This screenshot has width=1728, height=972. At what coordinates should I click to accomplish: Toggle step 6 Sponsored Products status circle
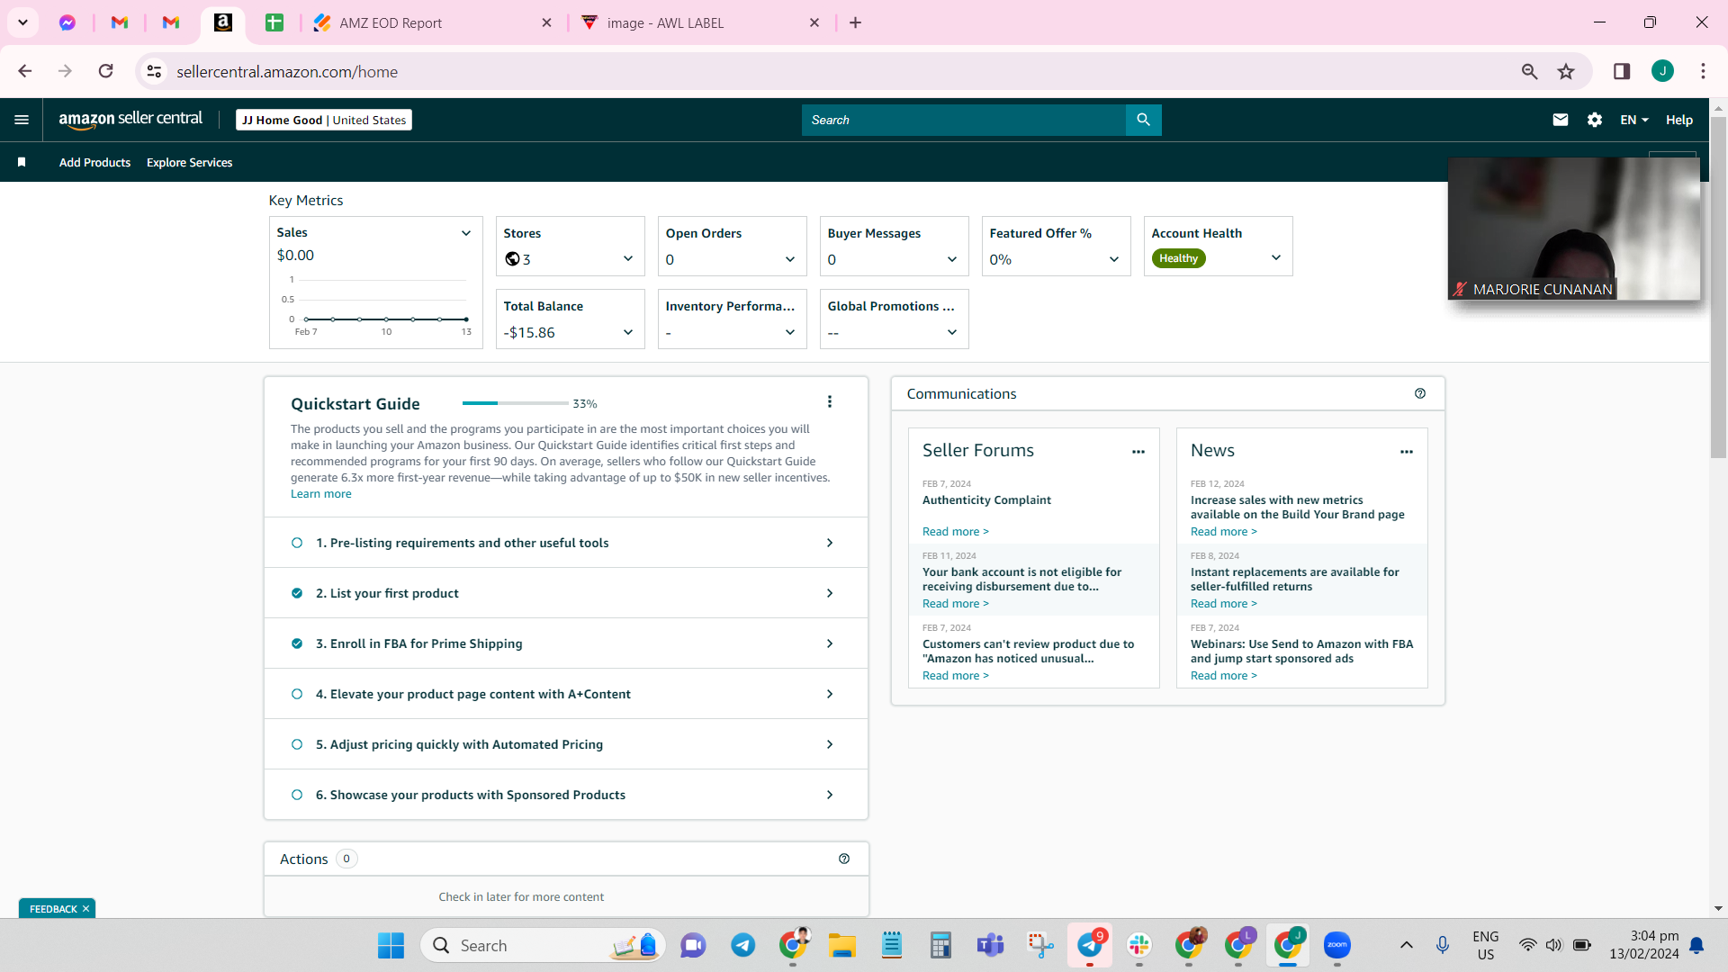297,795
